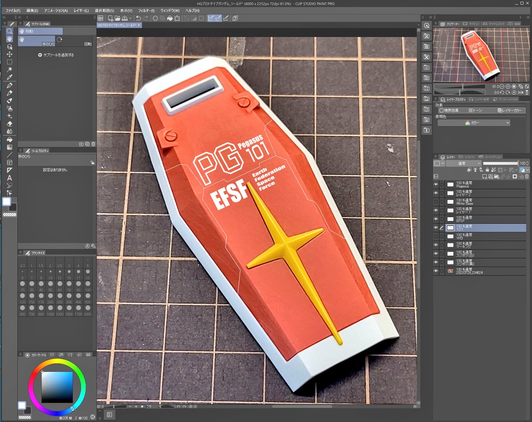Viewport: 532px width, 422px height.
Task: Open the ウィンドウ(W) menu
Action: (170, 10)
